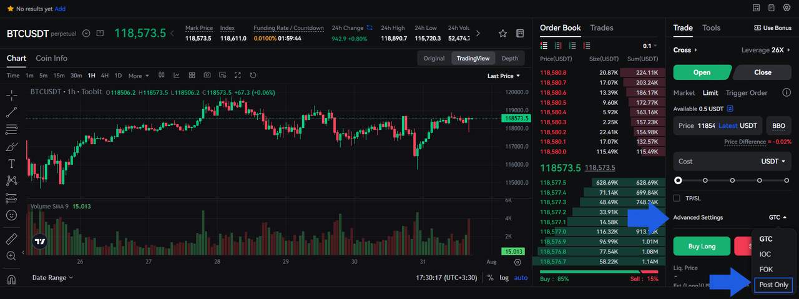Click the Use Bonus button
Image resolution: width=799 pixels, height=299 pixels.
coord(772,27)
